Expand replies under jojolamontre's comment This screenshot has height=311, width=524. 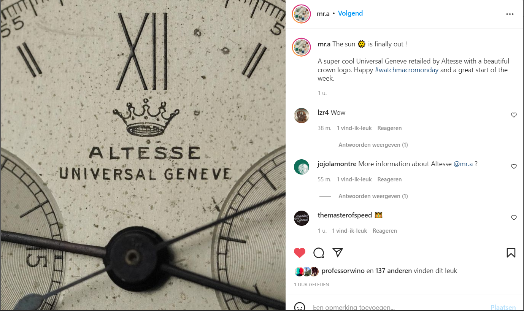pyautogui.click(x=373, y=196)
